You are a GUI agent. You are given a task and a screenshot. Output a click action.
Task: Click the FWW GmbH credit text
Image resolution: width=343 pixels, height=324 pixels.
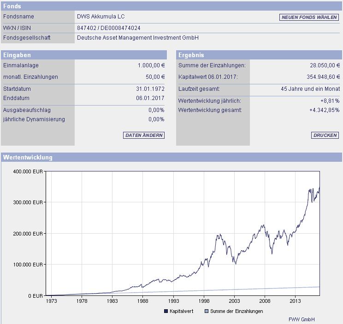point(302,319)
